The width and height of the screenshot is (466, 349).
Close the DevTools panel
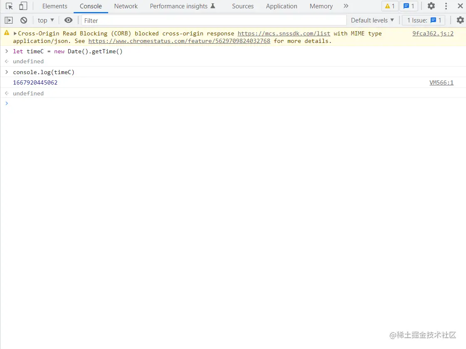click(x=460, y=6)
